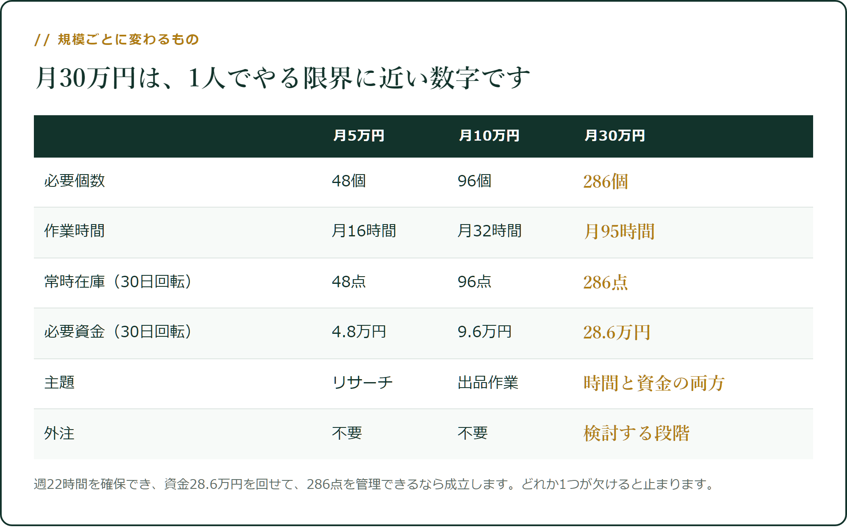Click the 必要資金(30日回転) row label
Screen dimensions: 847x527
coord(118,332)
